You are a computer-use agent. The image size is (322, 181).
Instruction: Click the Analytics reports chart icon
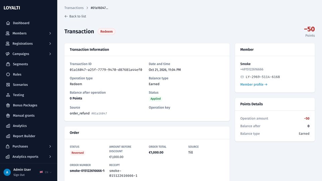pos(8,157)
